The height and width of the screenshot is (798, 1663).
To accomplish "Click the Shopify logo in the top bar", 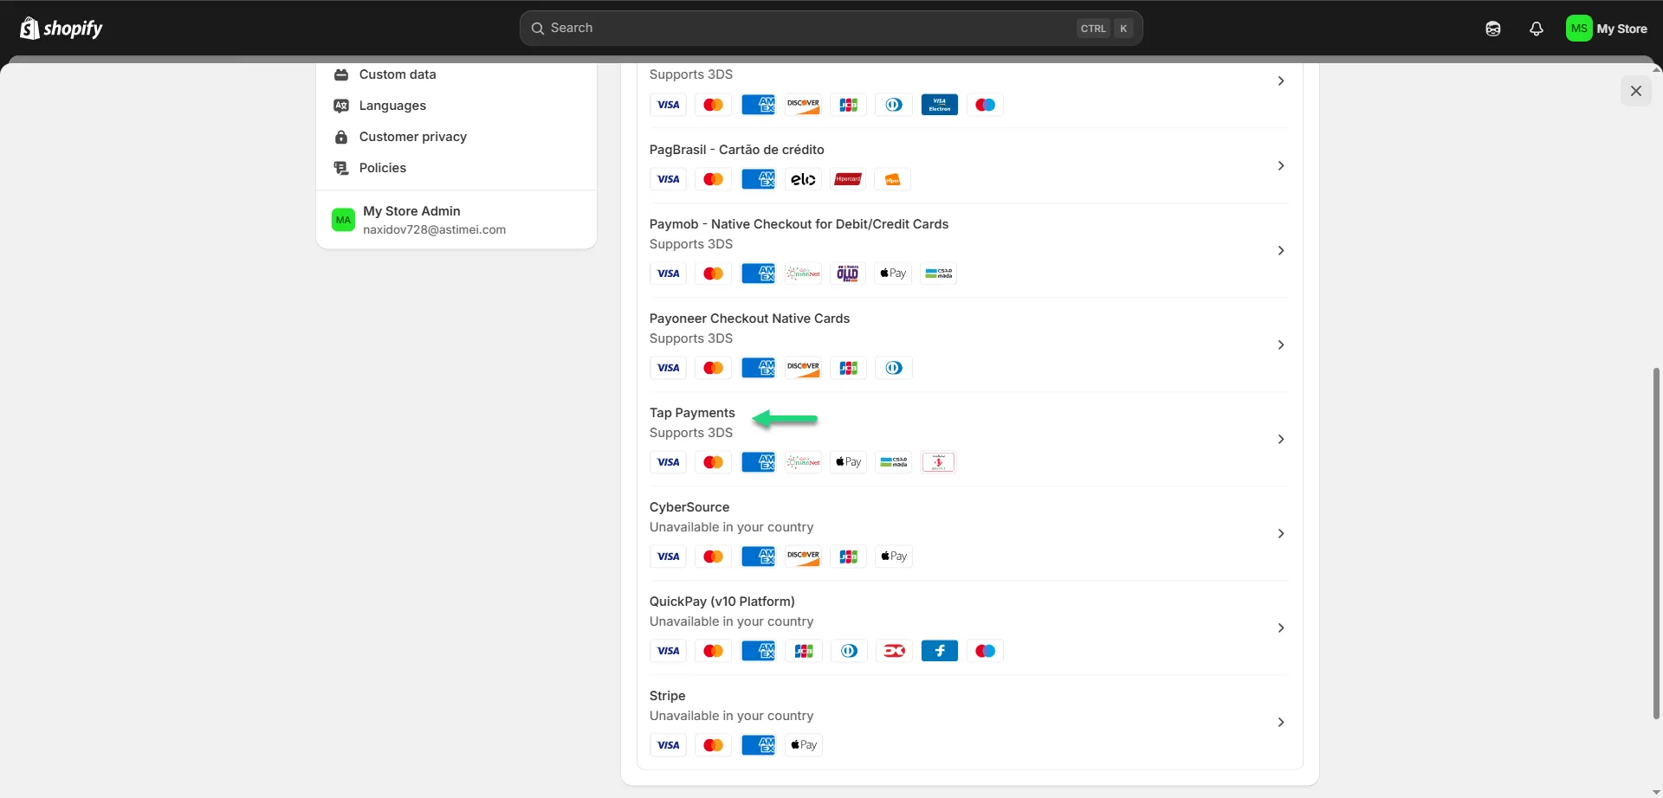I will (x=61, y=29).
